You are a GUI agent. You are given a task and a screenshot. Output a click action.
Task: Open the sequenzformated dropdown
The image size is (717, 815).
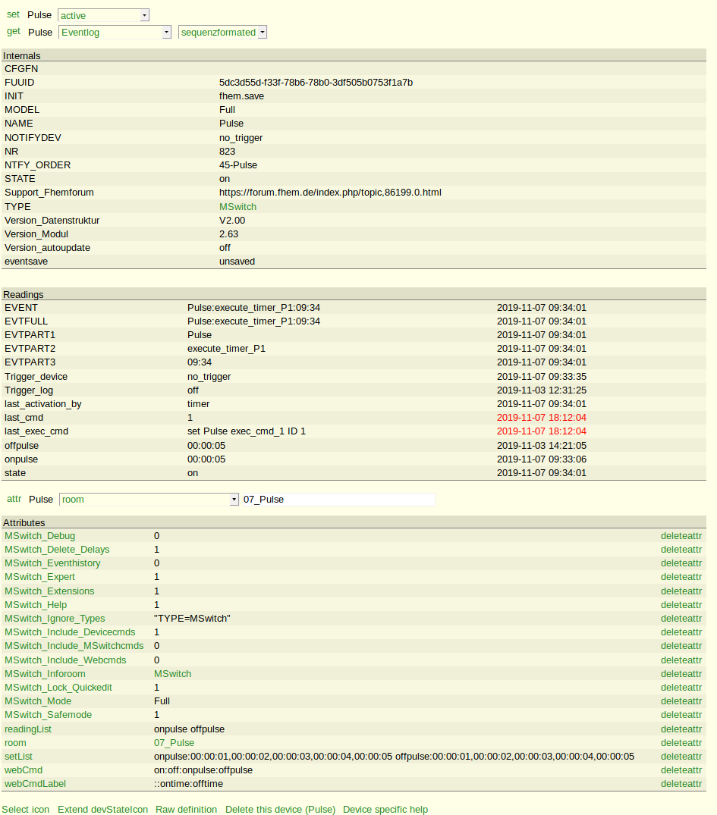coord(223,33)
